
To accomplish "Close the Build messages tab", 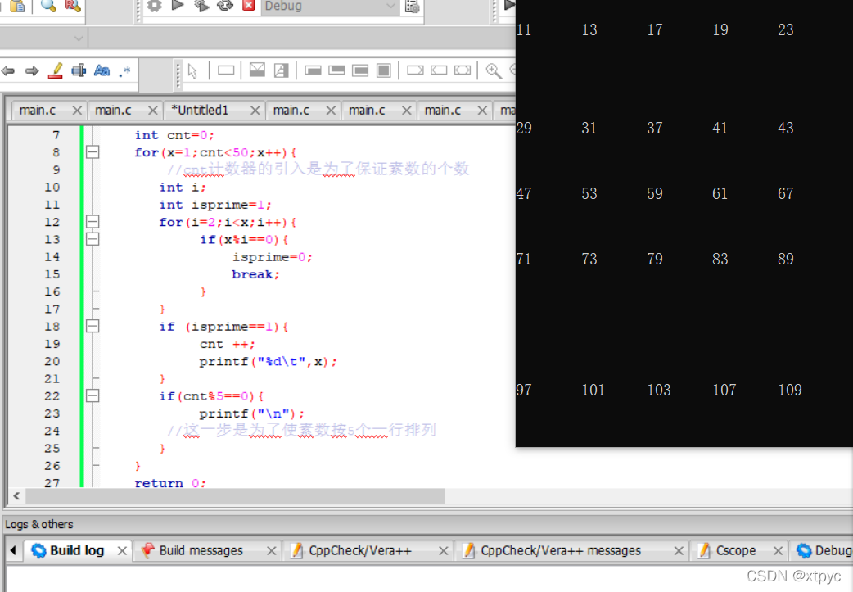I will coord(272,550).
